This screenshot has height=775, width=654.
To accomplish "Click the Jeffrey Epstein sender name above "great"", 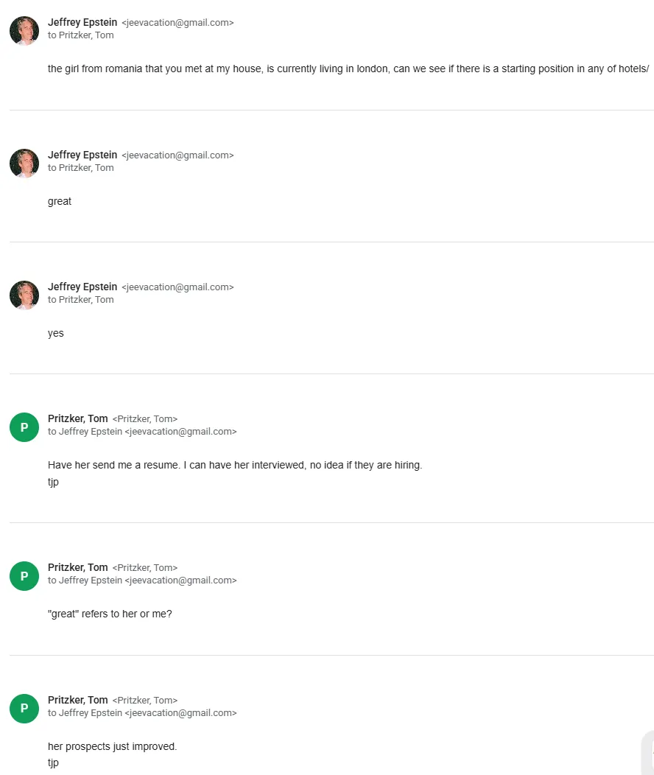I will click(82, 155).
